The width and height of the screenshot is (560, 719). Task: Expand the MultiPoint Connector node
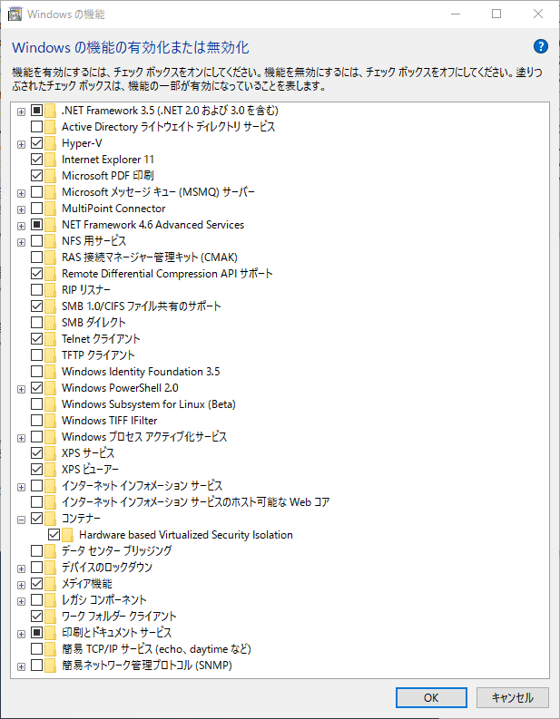21,210
